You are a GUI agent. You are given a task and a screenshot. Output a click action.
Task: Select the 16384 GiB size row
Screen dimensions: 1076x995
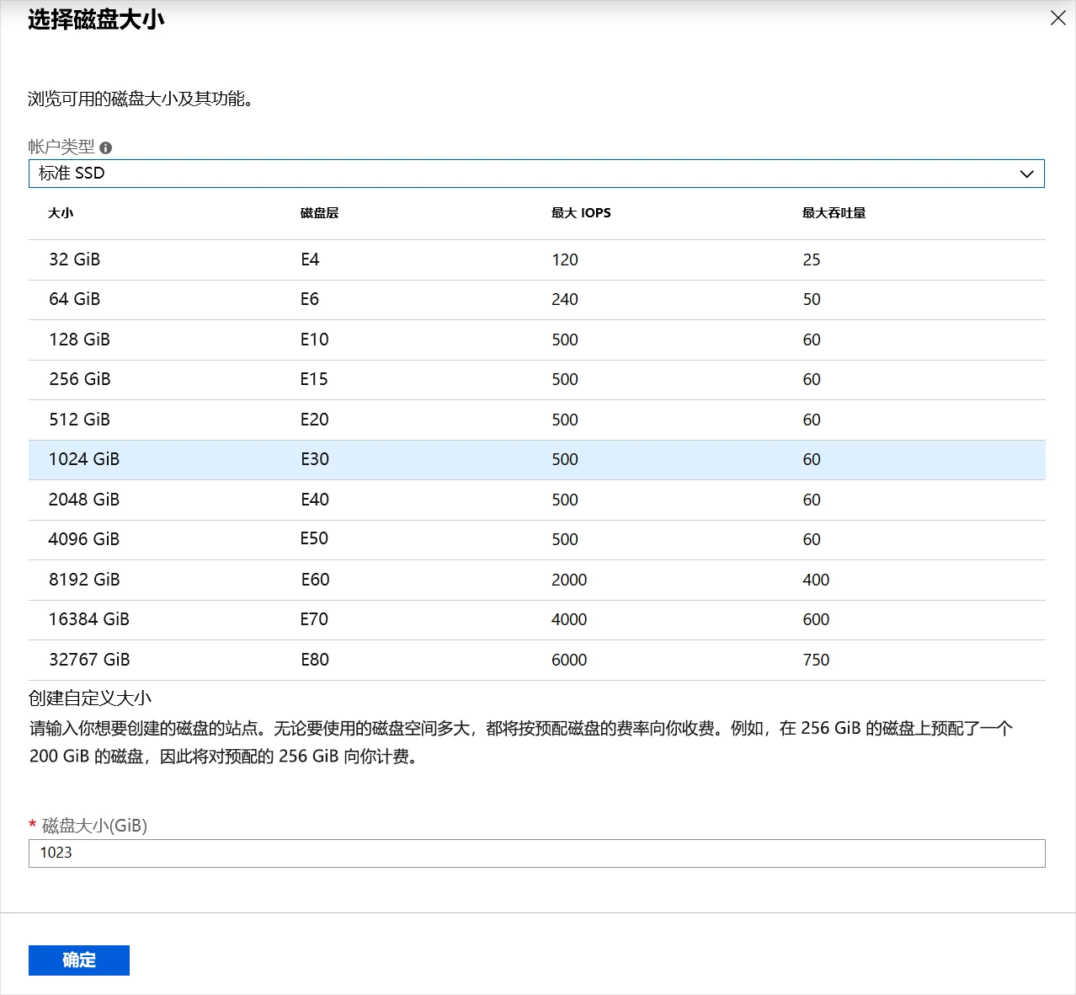coord(536,620)
